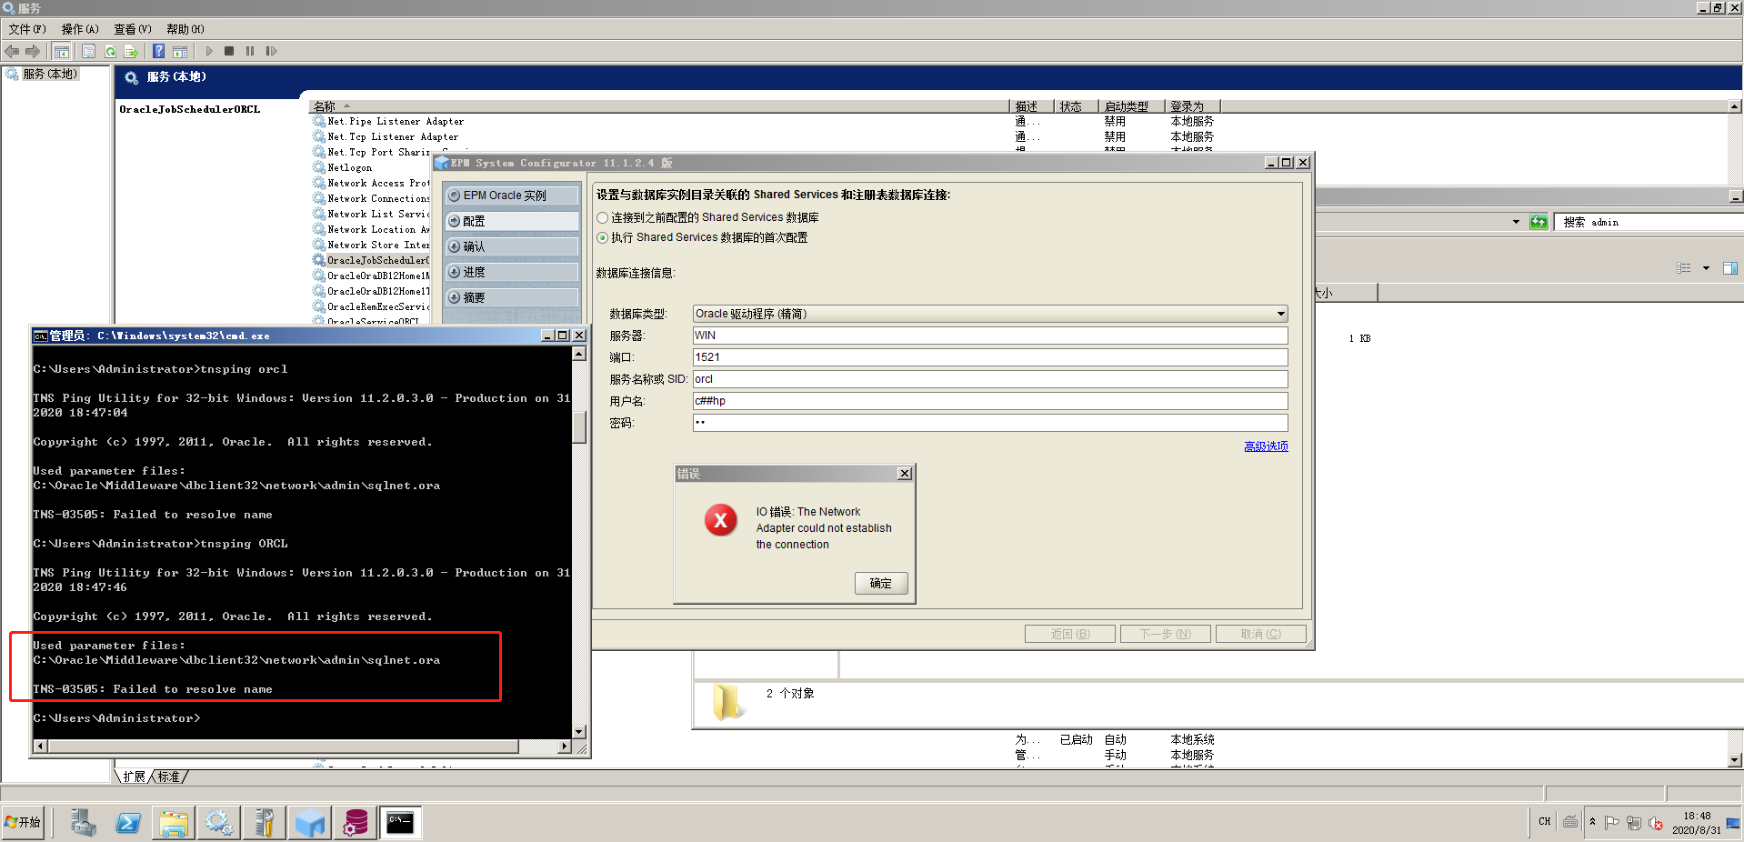Open the services console Help

click(158, 51)
